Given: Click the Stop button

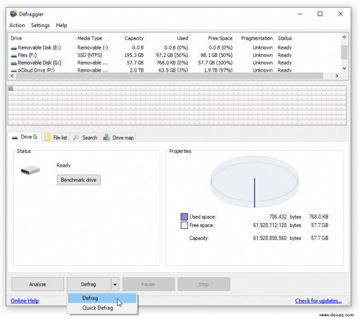Looking at the screenshot, I should click(x=204, y=284).
